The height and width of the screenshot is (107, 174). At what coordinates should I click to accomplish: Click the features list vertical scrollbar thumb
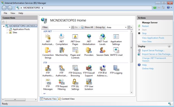131,48
